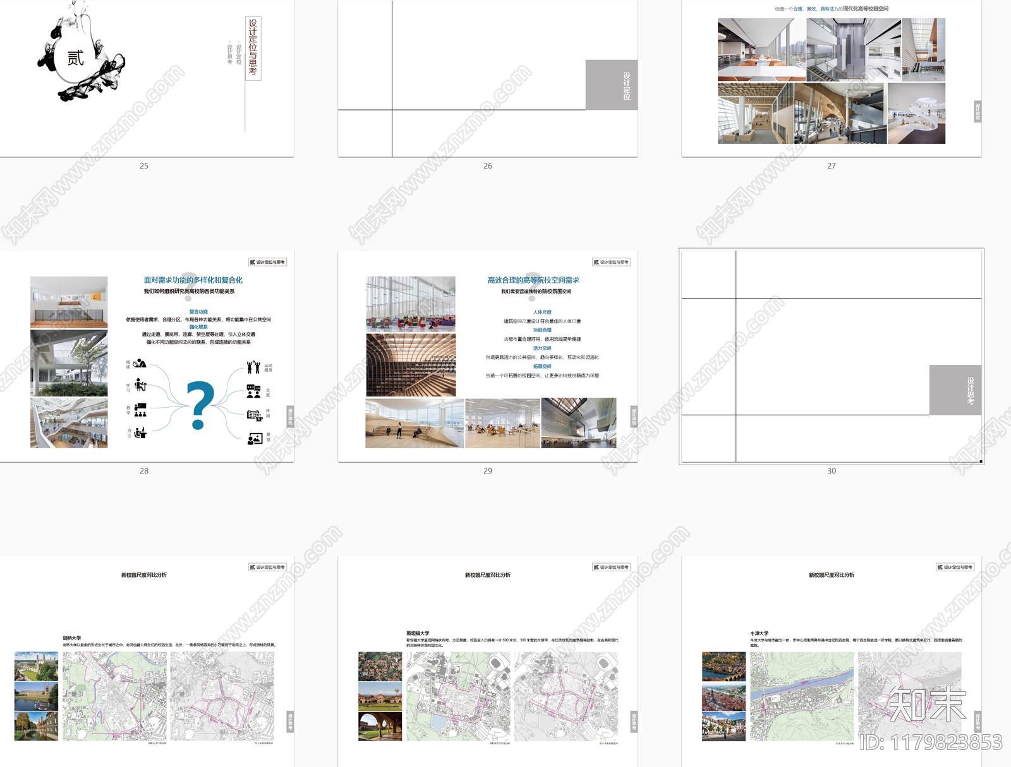Click page number label 27
Image resolution: width=1011 pixels, height=767 pixels.
[832, 166]
